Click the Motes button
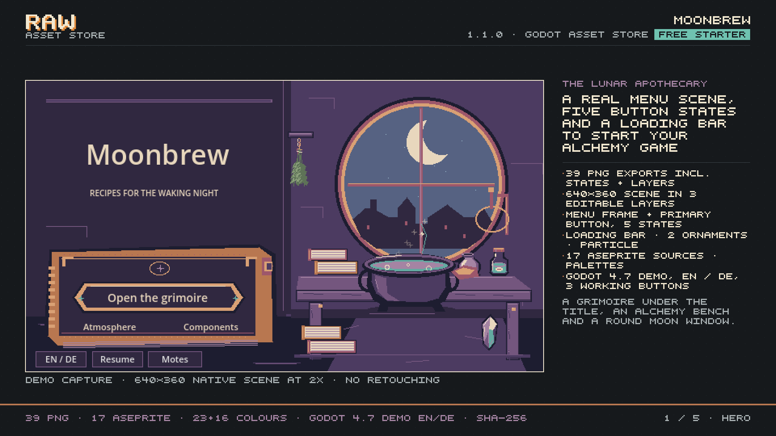Screen dimensions: 776x436 [x=175, y=359]
